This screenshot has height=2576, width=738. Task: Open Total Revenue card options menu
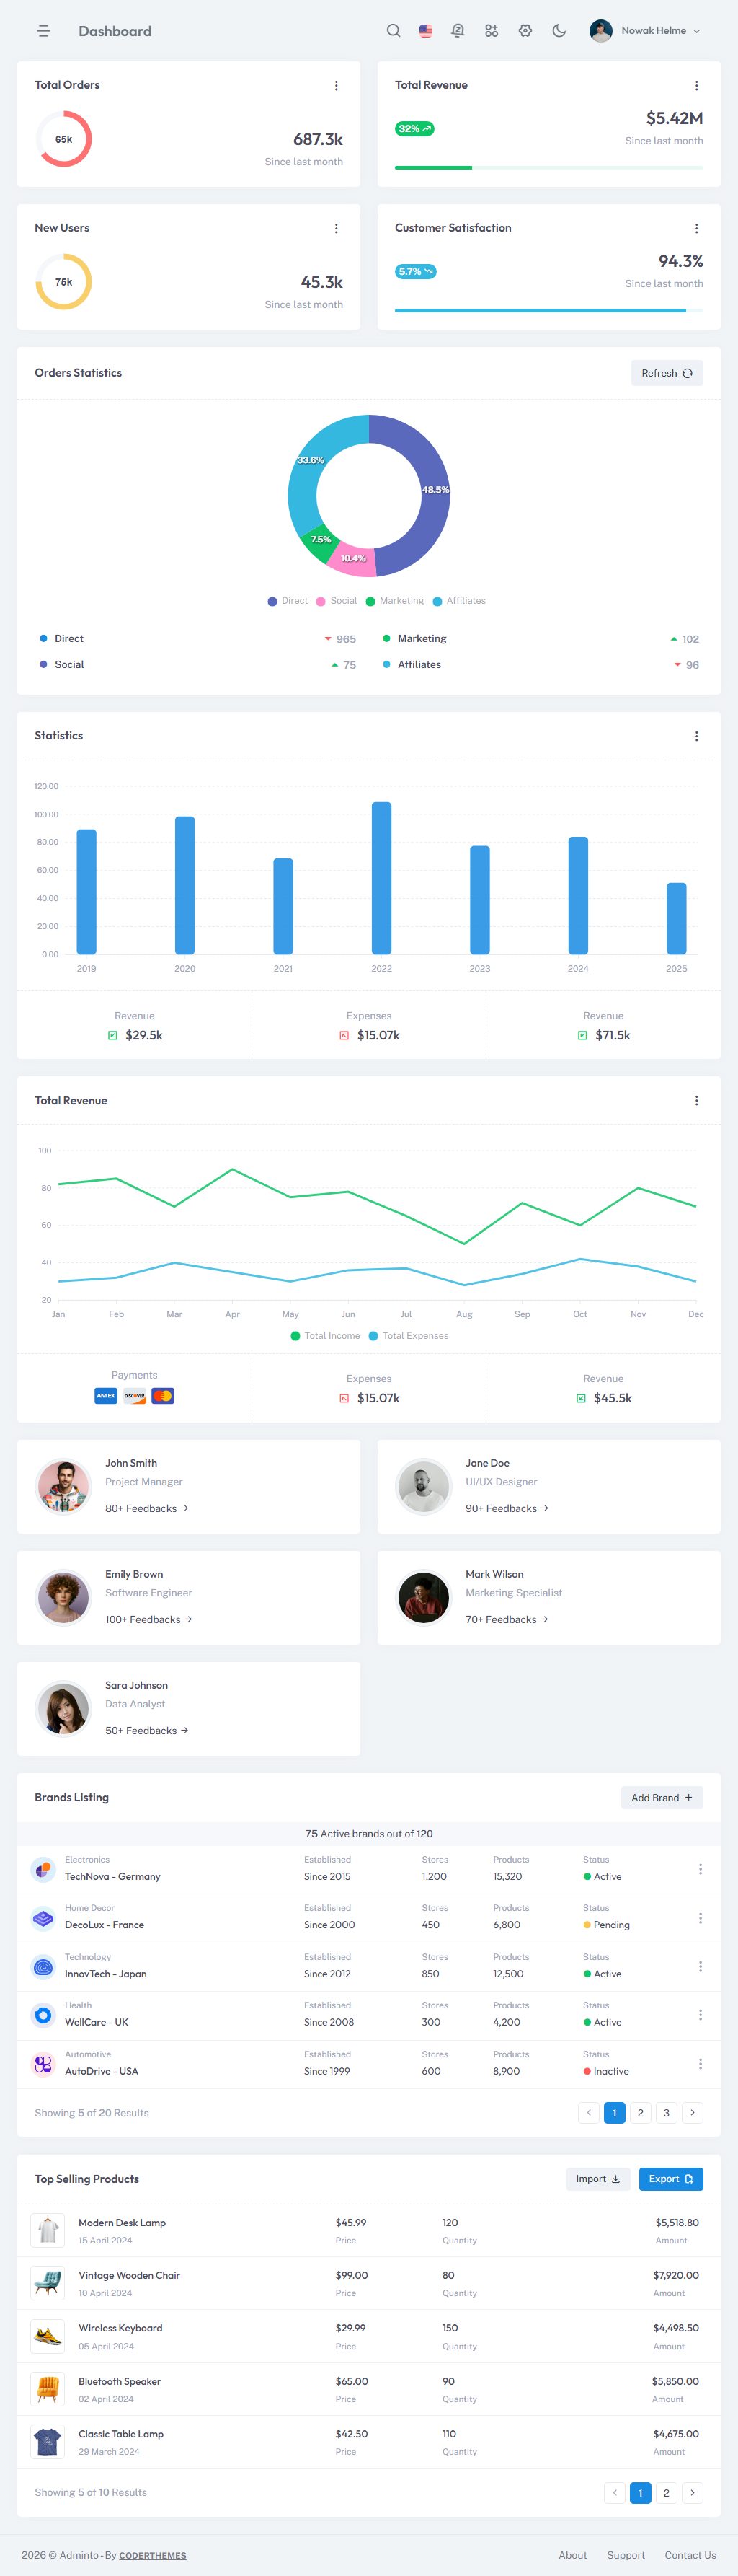tap(696, 86)
